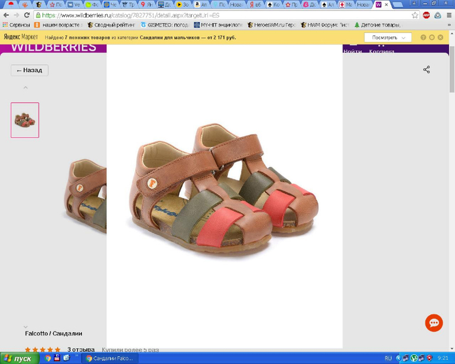The width and height of the screenshot is (455, 364).
Task: Open Yandex Market bar help question icon
Action: pos(423,37)
